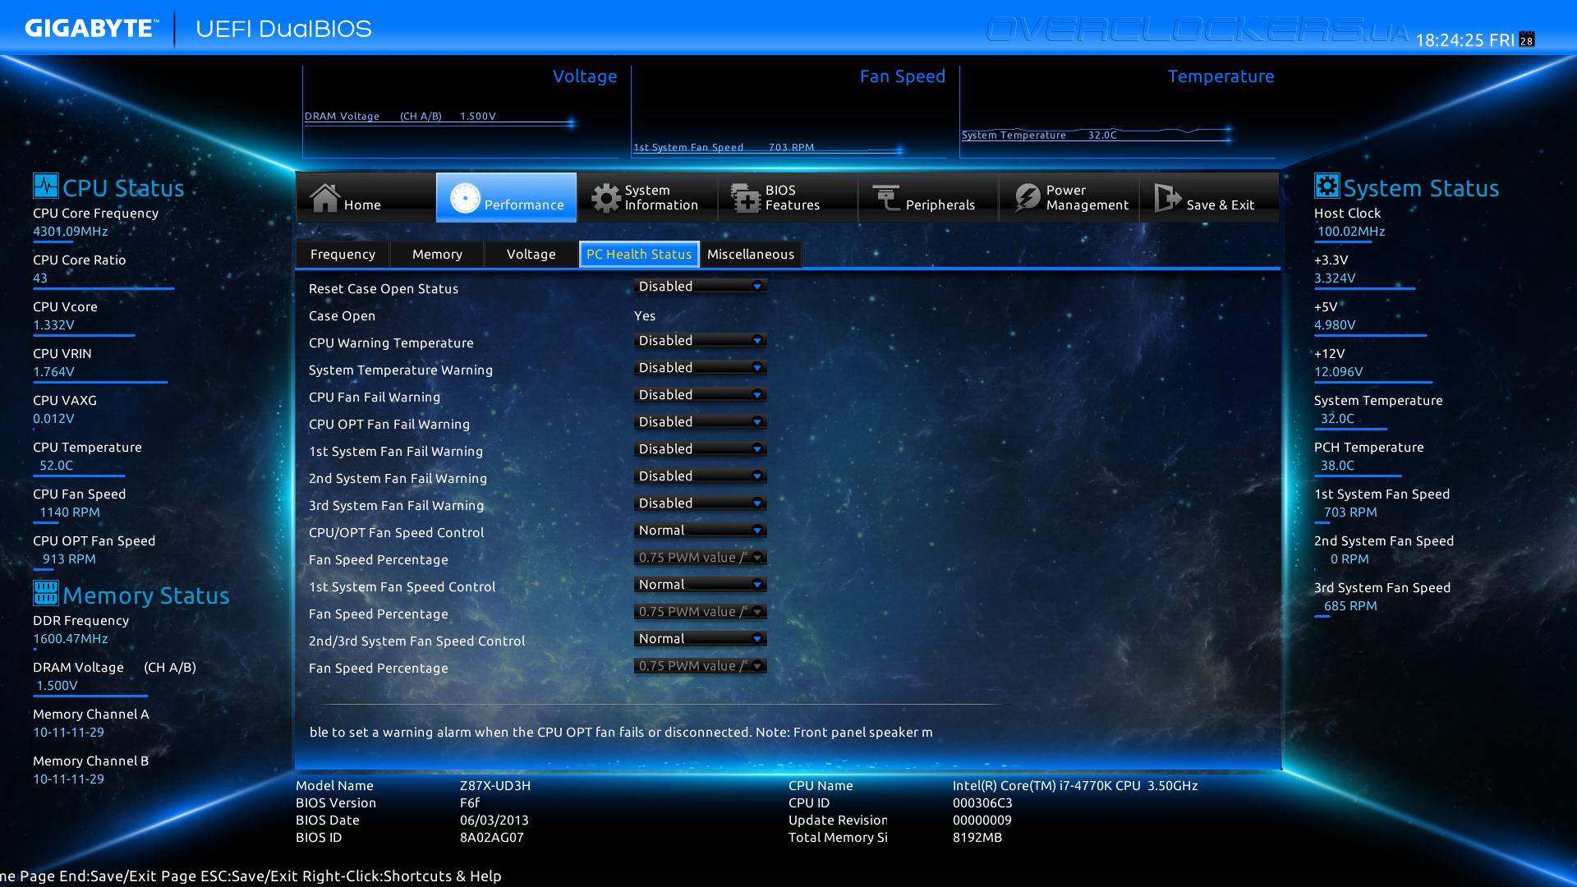
Task: Open CPU/OPT Fan Speed Control dropdown
Action: [701, 531]
